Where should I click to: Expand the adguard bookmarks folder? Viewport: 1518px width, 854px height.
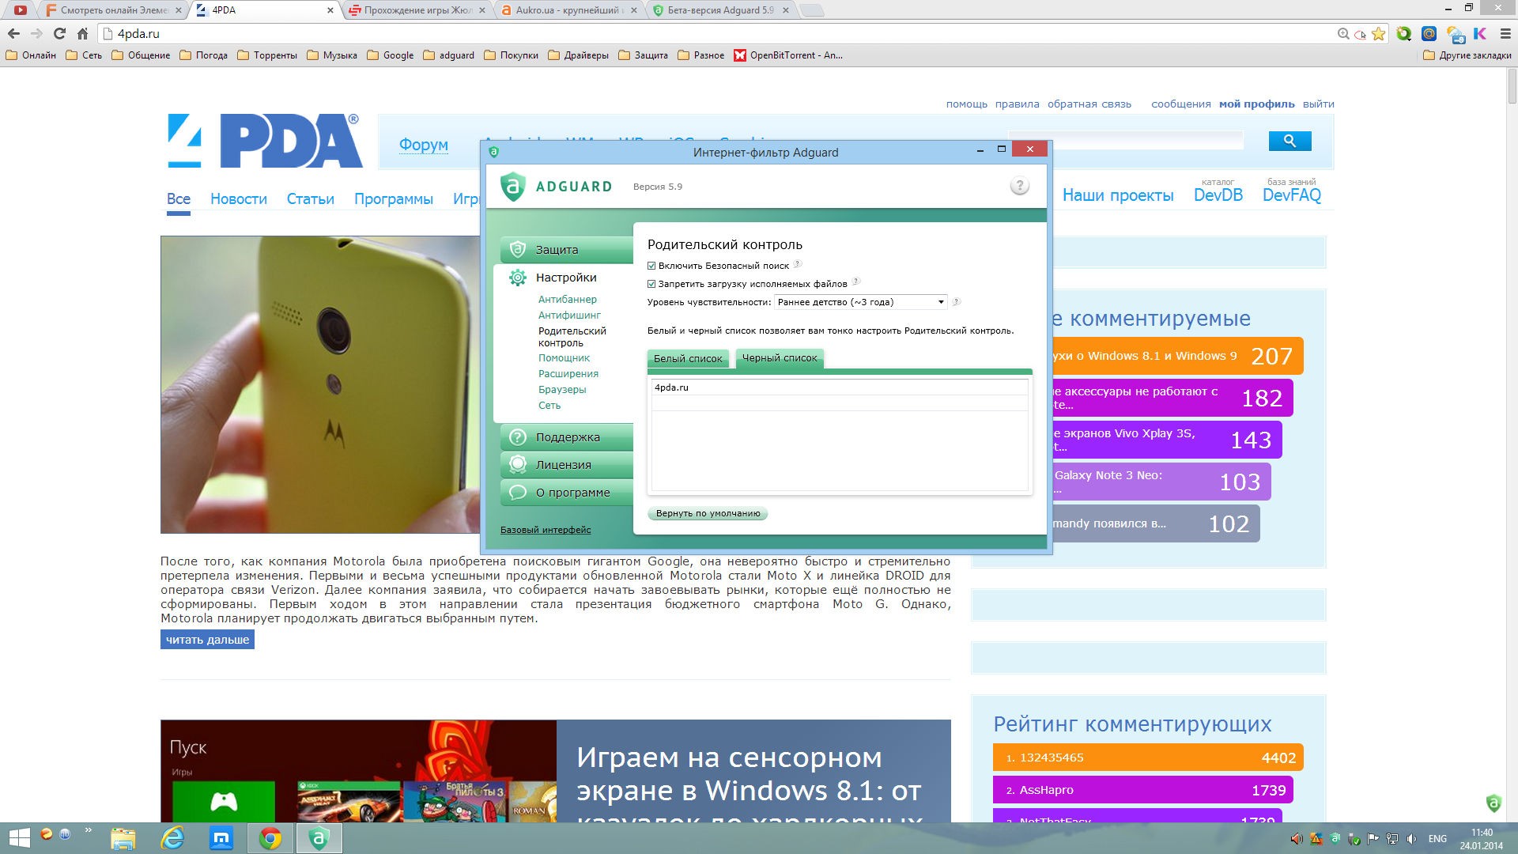pyautogui.click(x=449, y=55)
